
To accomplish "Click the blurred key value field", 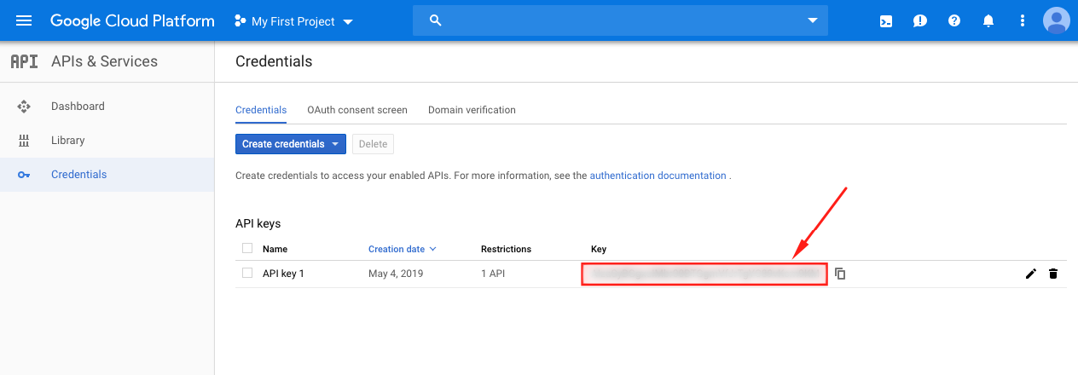I will (x=704, y=274).
